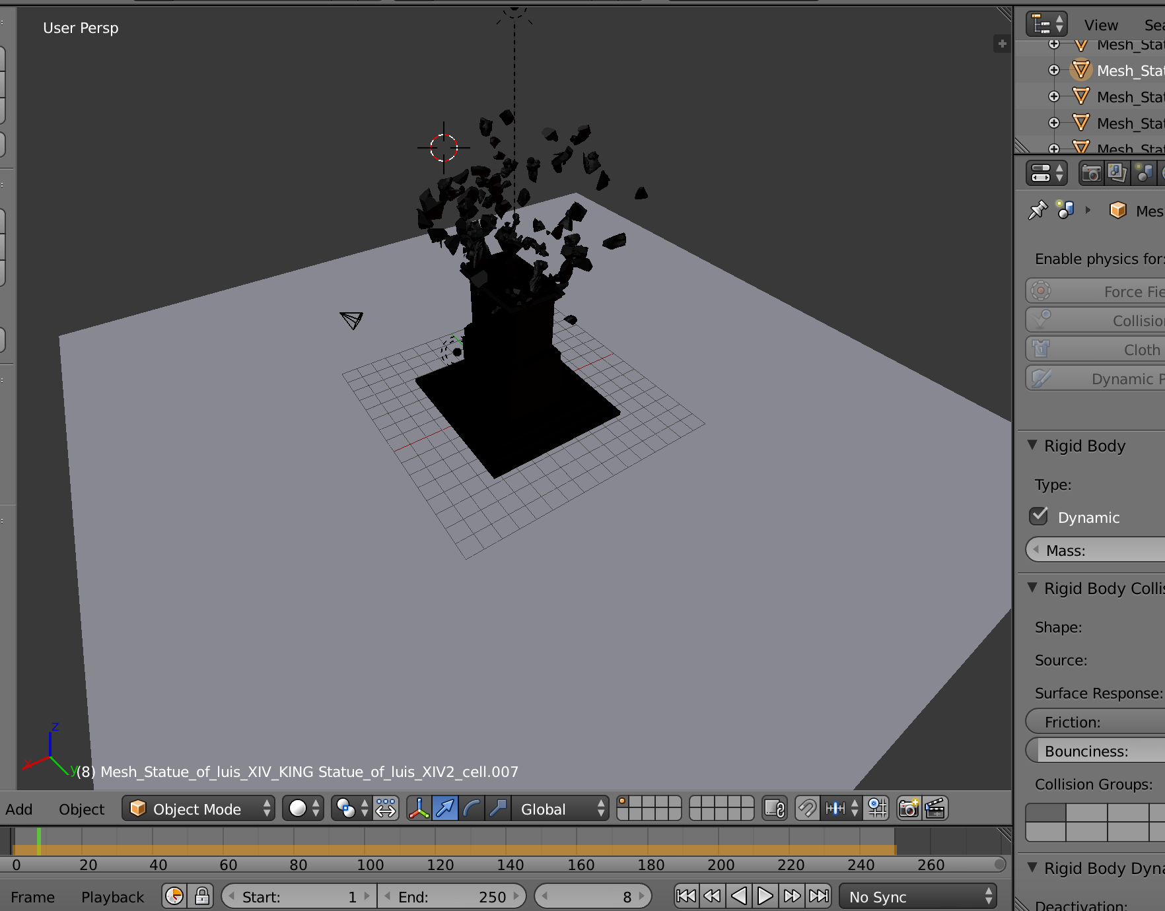Enable the translate manipulator arrow
This screenshot has height=911, width=1165.
[445, 808]
